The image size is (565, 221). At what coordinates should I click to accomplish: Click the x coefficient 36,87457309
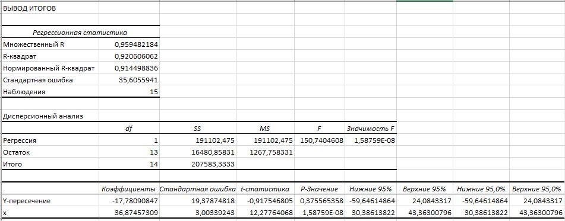click(136, 213)
